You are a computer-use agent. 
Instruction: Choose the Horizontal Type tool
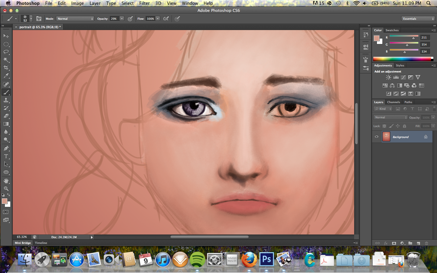coord(6,156)
